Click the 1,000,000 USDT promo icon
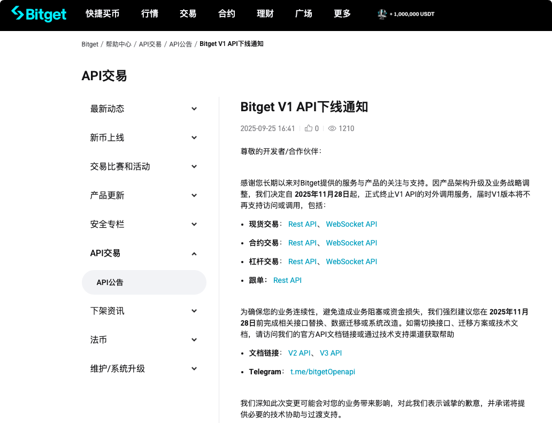The width and height of the screenshot is (552, 423). click(382, 14)
